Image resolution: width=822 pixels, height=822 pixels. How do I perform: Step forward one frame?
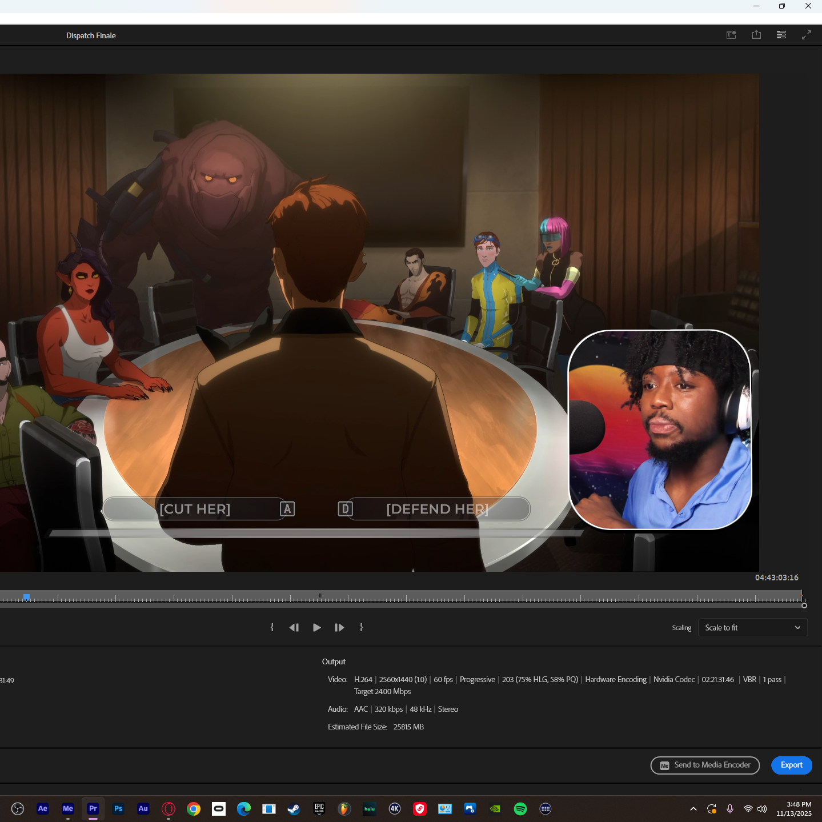(x=339, y=627)
